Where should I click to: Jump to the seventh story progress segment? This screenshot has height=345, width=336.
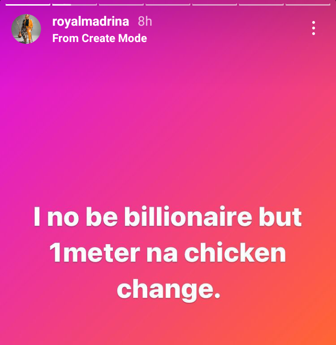pyautogui.click(x=308, y=5)
